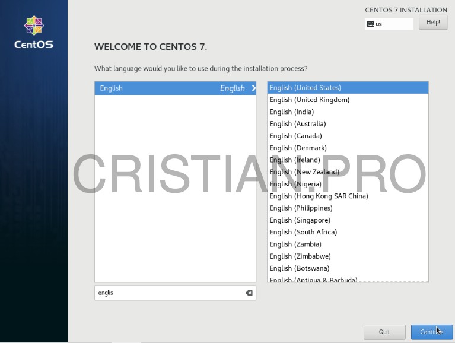
Task: Choose English (Philippines) locale
Action: (348, 208)
